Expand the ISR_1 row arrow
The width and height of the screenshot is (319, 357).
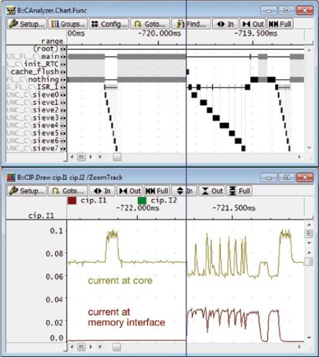click(x=63, y=87)
